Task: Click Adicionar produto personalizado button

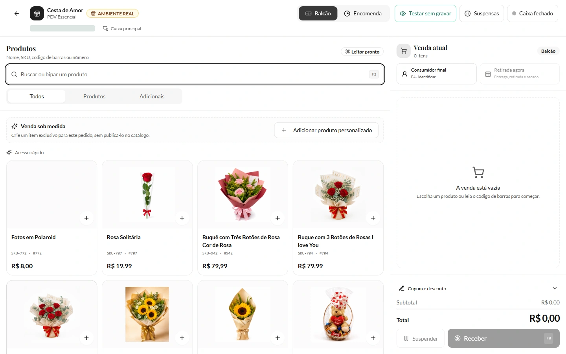Action: click(326, 130)
